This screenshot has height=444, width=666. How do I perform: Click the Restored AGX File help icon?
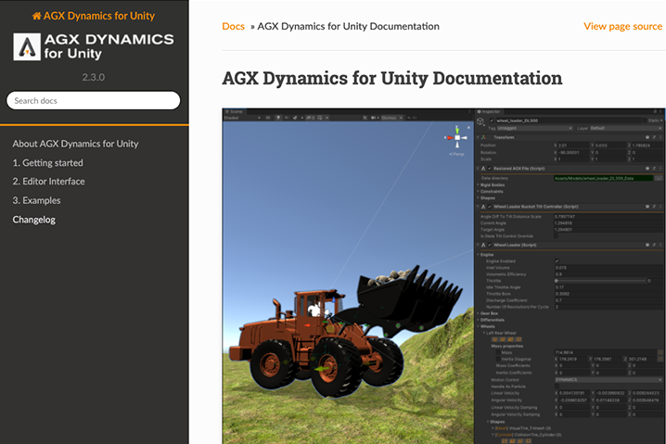(647, 169)
